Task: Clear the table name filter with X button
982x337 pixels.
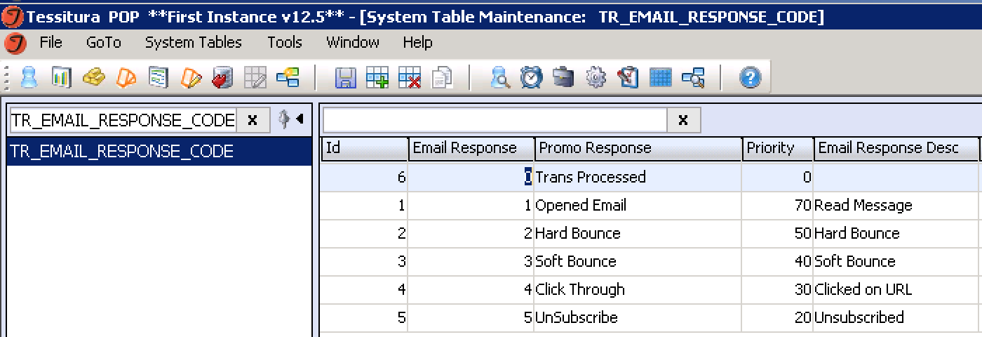Action: [253, 120]
